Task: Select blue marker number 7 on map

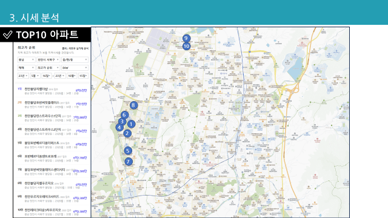Action: tap(128, 162)
